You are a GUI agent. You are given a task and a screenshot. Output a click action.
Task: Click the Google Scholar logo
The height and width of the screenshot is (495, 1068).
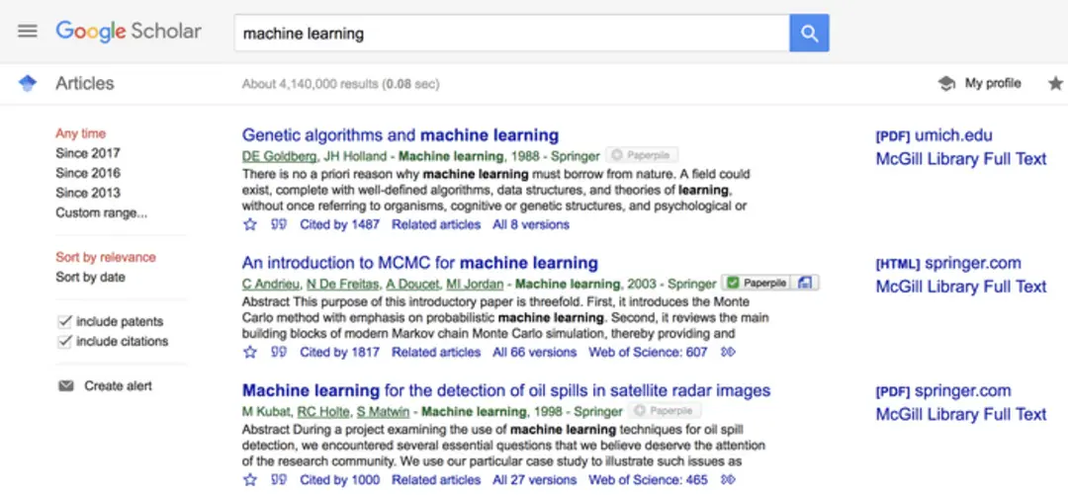(x=128, y=32)
